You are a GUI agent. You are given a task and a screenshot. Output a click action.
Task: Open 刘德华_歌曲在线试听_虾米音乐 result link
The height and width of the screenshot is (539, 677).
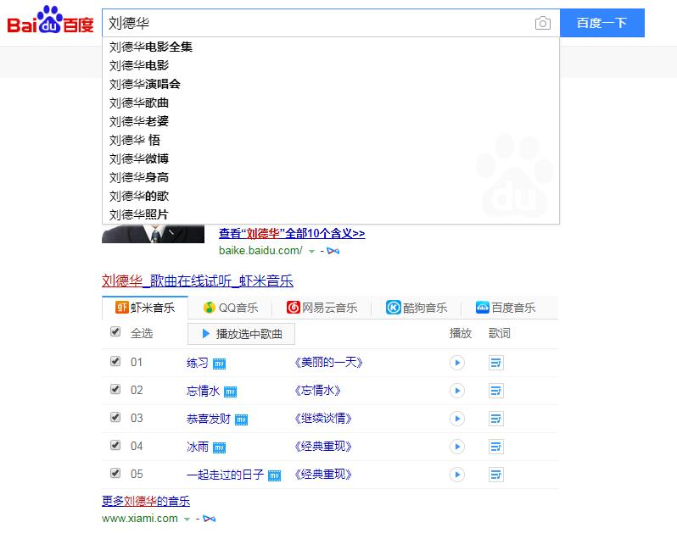coord(198,281)
